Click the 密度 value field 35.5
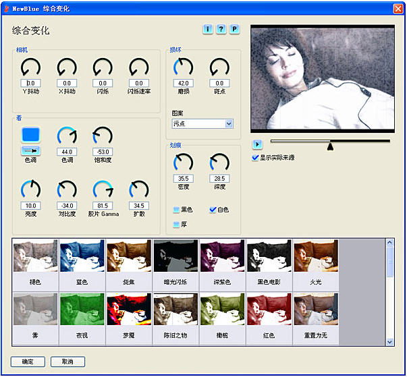This screenshot has height=377, width=407. [x=184, y=179]
